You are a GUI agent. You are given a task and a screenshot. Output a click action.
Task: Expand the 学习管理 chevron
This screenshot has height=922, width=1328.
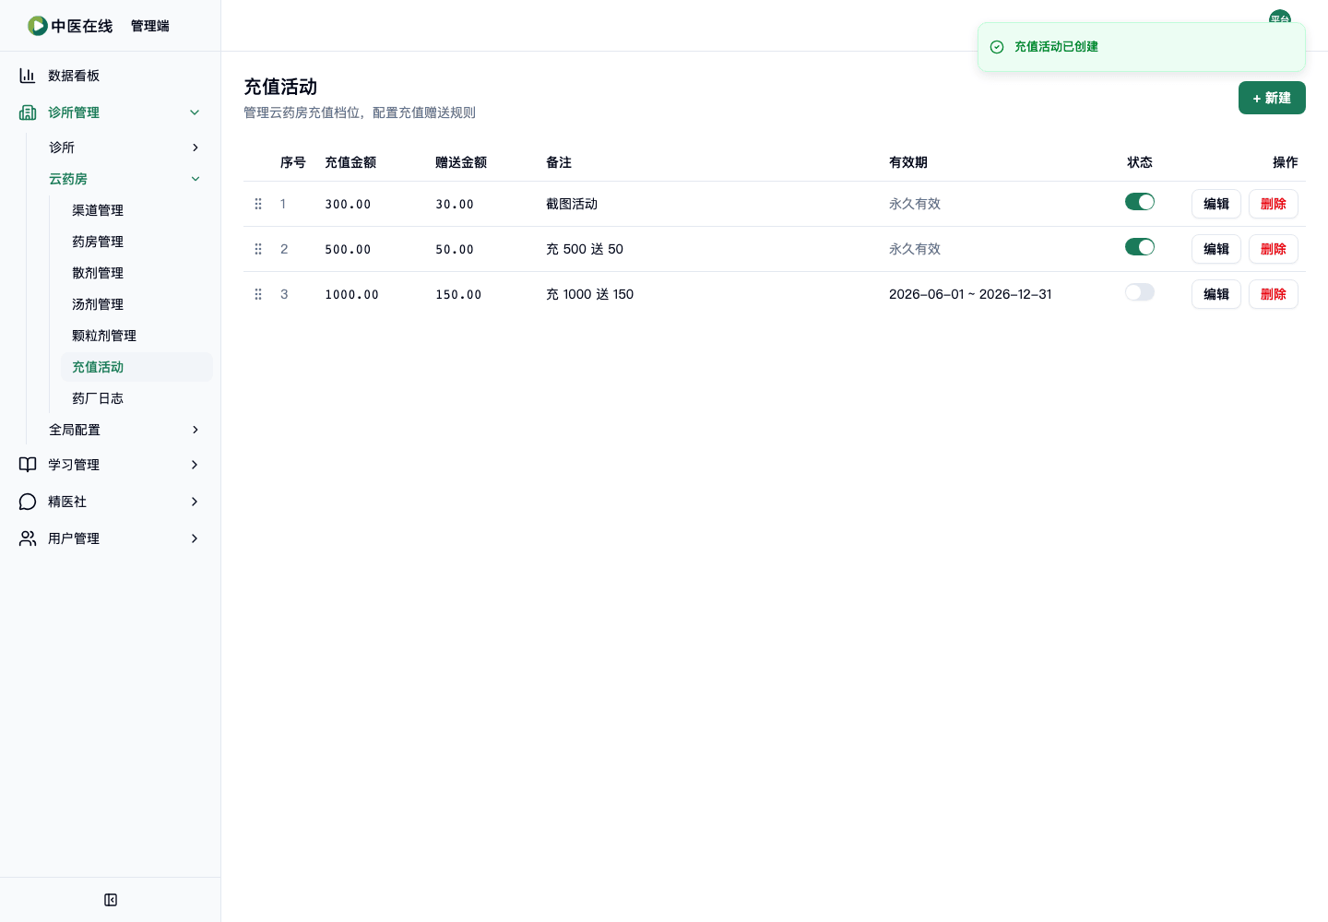(195, 465)
